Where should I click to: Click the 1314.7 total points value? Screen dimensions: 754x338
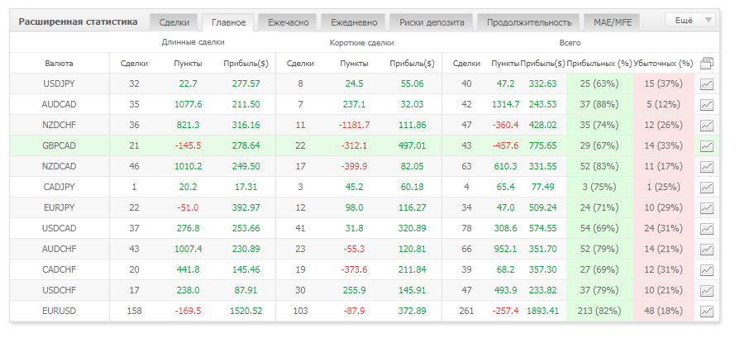pyautogui.click(x=505, y=104)
